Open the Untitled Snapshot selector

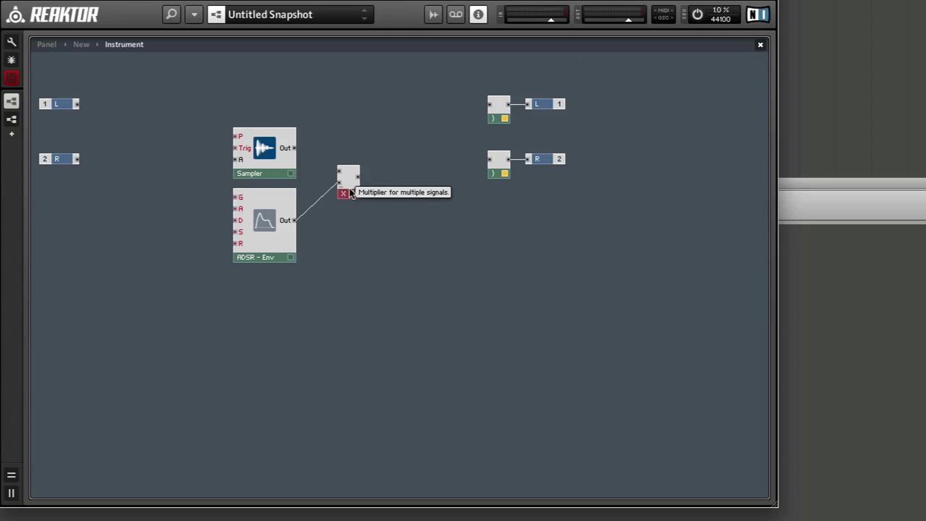pyautogui.click(x=291, y=15)
